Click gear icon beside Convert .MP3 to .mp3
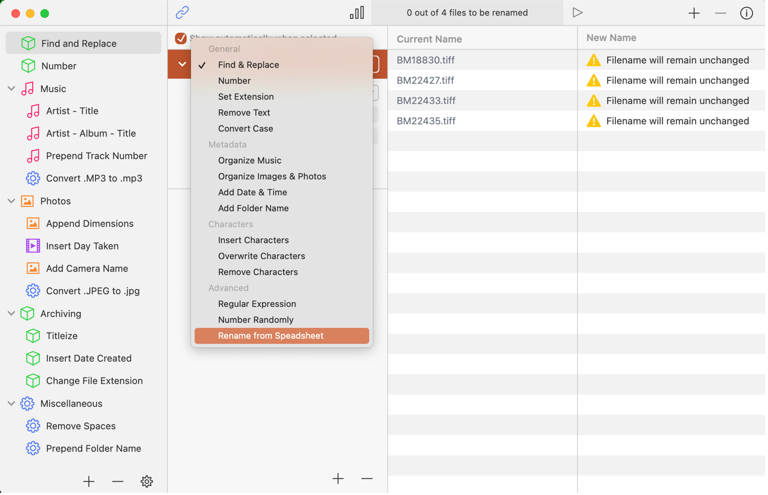The image size is (768, 495). click(x=33, y=179)
